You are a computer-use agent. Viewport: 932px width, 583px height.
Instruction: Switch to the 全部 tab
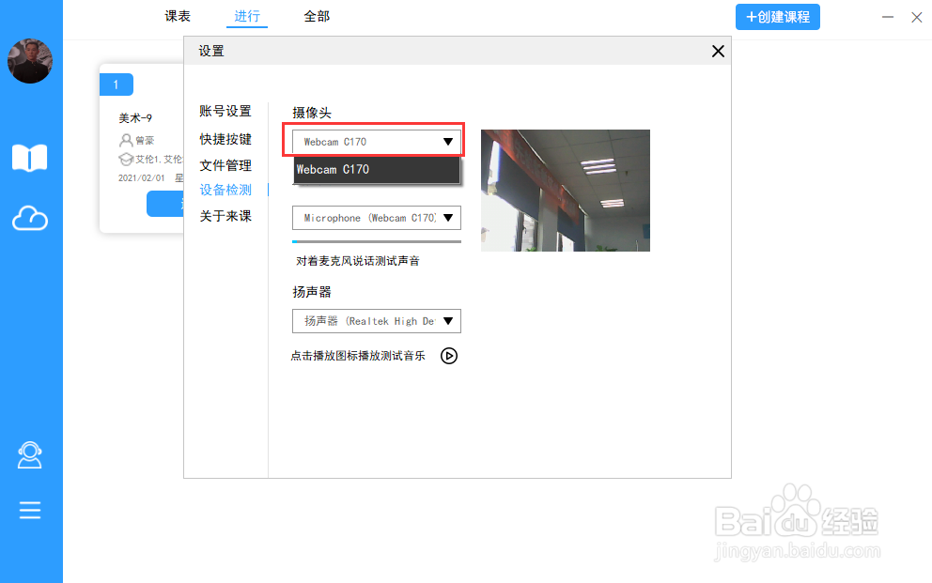coord(317,16)
